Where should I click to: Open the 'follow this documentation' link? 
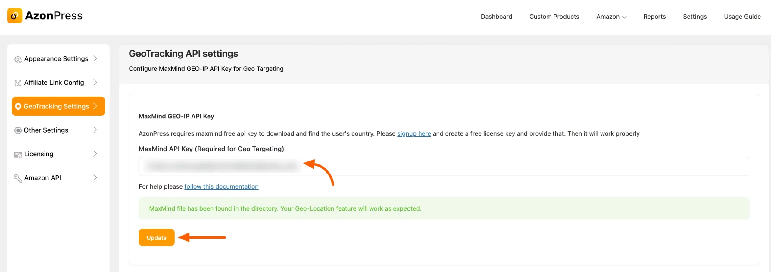221,186
